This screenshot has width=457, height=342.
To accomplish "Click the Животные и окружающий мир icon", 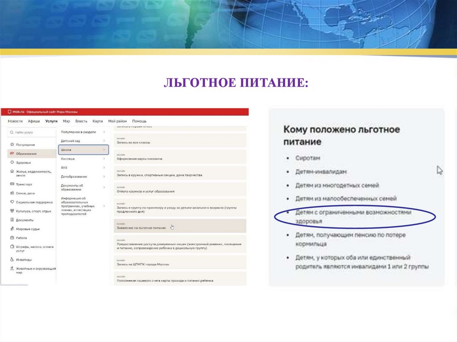I will point(12,268).
